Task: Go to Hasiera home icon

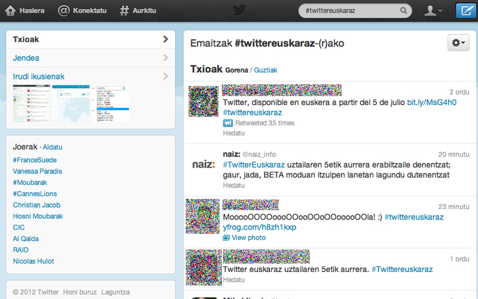Action: 11,11
